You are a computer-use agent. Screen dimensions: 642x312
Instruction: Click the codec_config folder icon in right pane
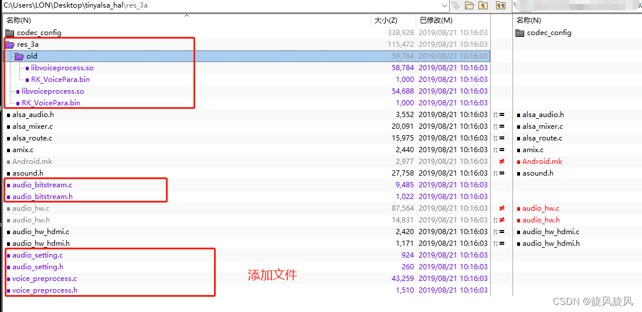(520, 33)
